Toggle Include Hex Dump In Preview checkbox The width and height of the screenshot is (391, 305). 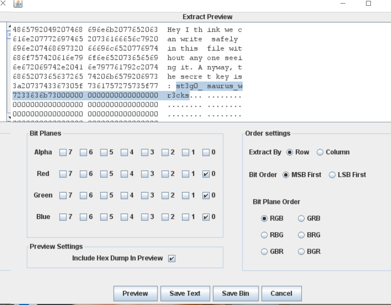coord(172,259)
